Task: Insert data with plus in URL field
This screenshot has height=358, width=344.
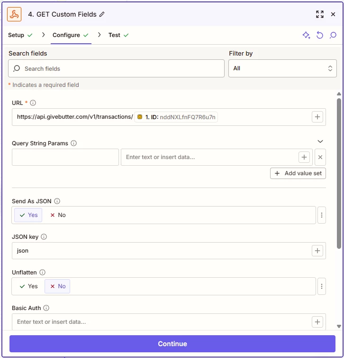Action: [x=317, y=117]
